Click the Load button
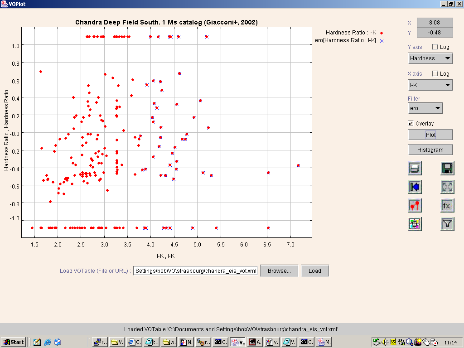This screenshot has height=348, width=464. point(314,271)
